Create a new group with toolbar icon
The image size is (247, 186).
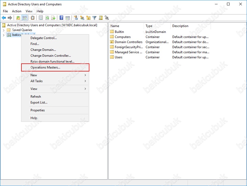[x=82, y=18]
